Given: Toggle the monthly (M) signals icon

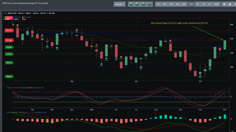Looking at the screenshot, I should click(131, 4).
